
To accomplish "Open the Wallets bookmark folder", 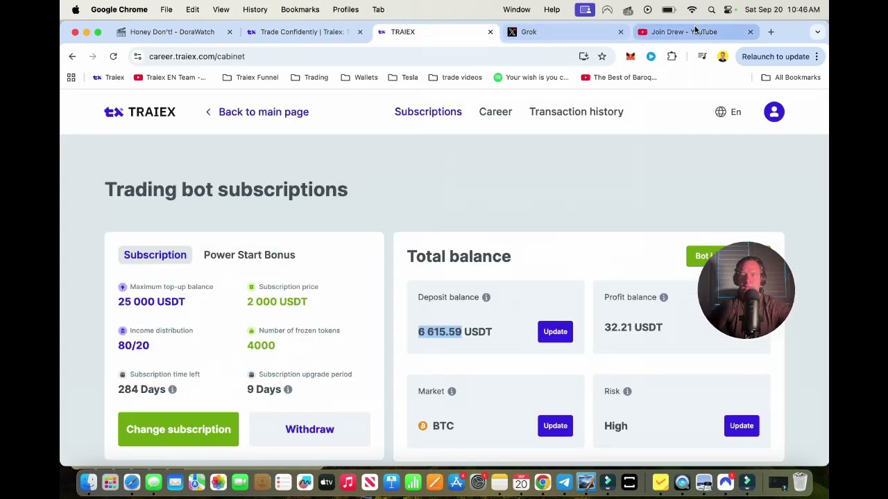I will 359,78.
